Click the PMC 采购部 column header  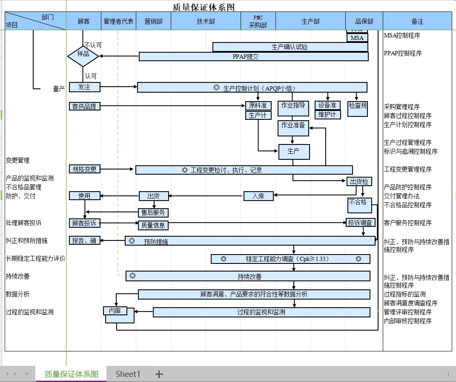258,21
